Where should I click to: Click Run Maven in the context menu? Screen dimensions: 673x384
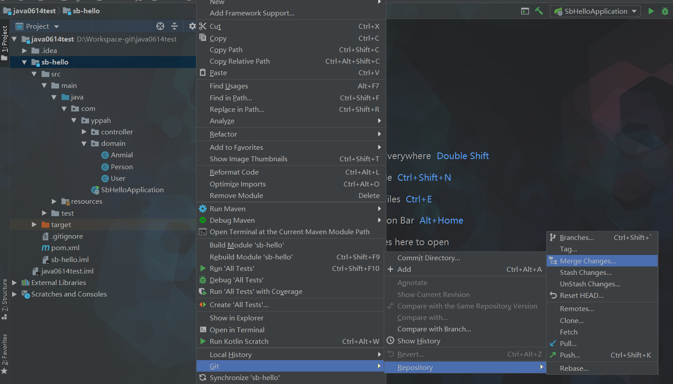(x=227, y=209)
